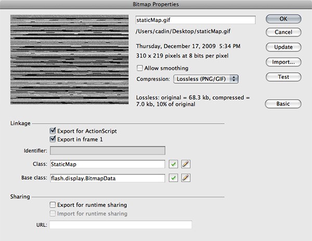This screenshot has width=312, height=241.
Task: Uncheck Export for ActionScript
Action: [x=53, y=131]
